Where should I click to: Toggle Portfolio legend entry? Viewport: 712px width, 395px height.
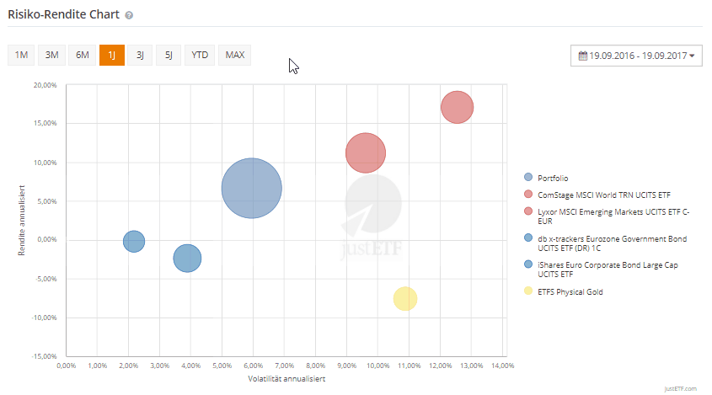point(554,178)
